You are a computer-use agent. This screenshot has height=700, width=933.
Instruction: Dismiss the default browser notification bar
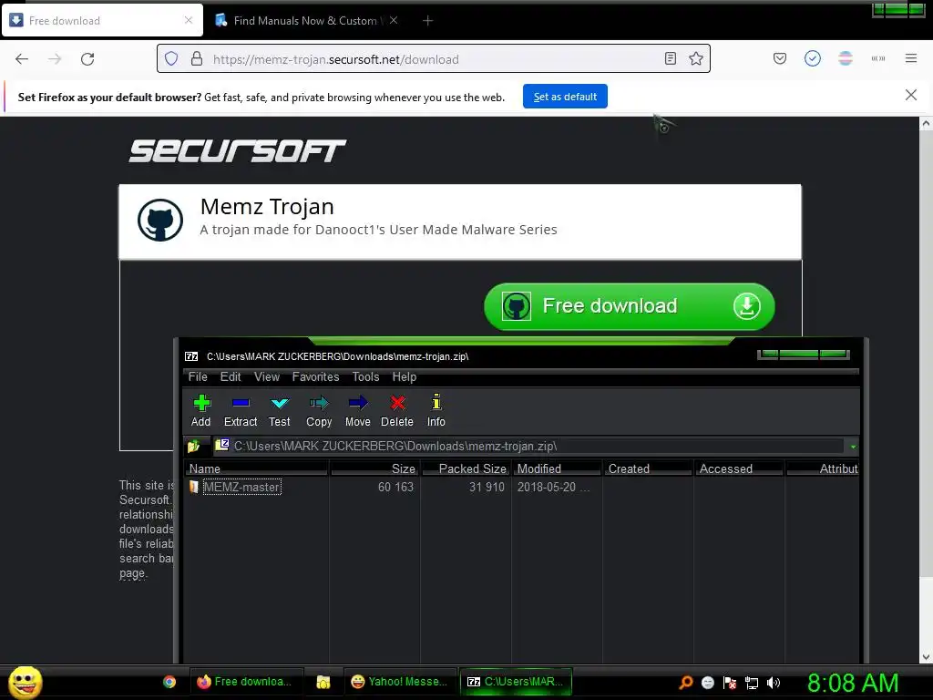point(910,95)
